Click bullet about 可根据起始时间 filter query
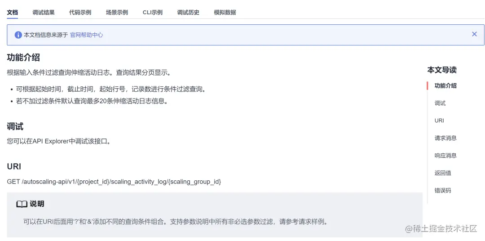Viewport: 485px width, 241px height. click(x=111, y=89)
